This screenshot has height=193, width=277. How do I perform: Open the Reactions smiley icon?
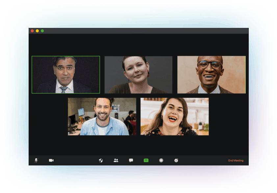coord(176,161)
